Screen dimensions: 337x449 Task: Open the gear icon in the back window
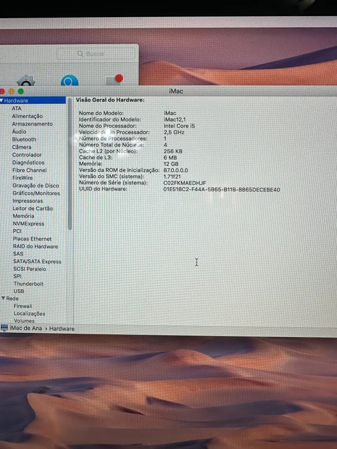coord(26,80)
